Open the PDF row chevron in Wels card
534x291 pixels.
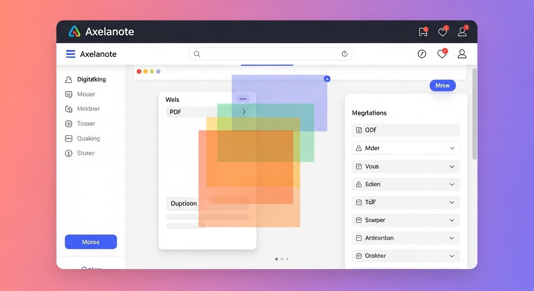[244, 112]
